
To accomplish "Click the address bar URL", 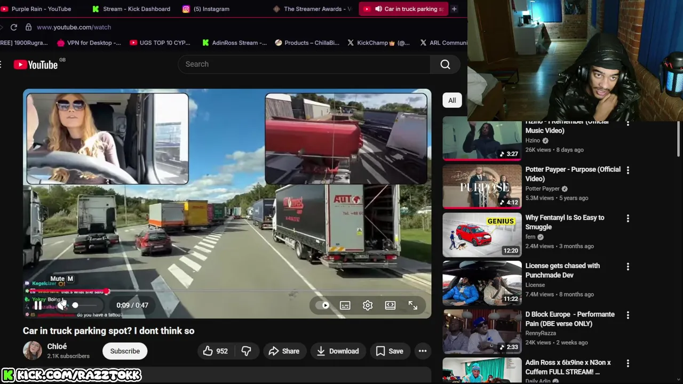I will [x=74, y=27].
